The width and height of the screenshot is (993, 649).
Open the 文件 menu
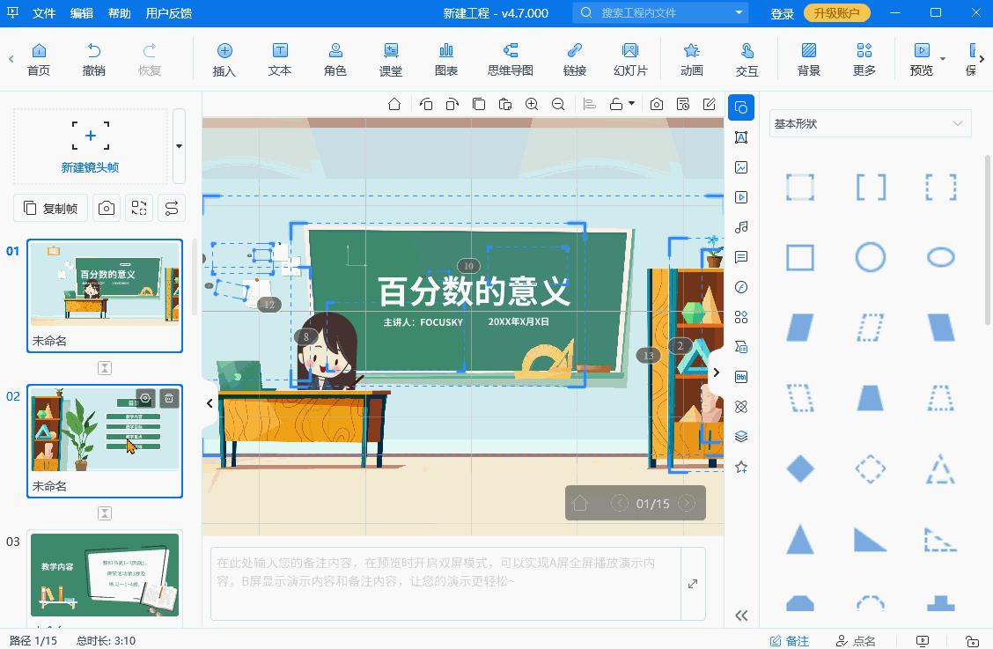pos(43,12)
